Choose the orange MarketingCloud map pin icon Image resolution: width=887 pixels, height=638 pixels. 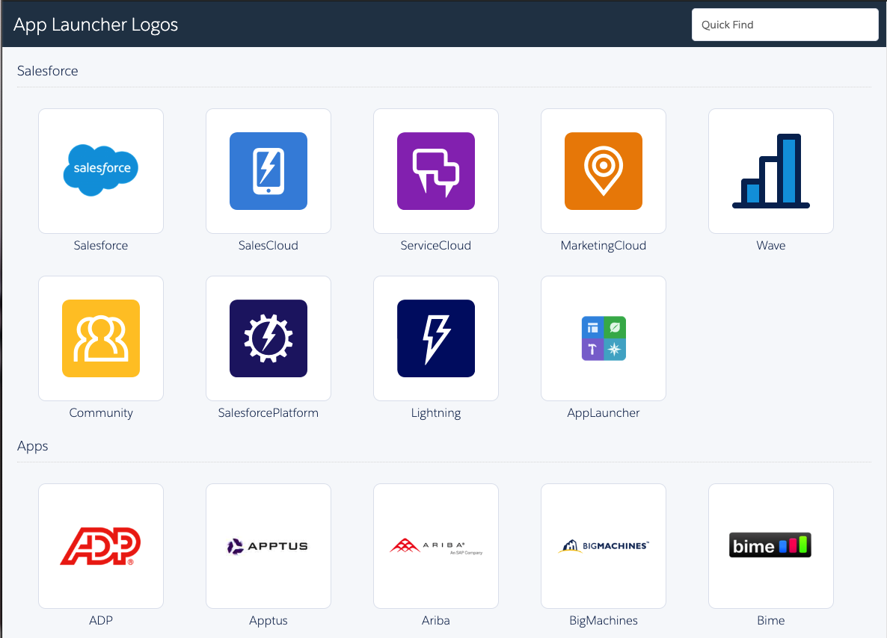[603, 170]
